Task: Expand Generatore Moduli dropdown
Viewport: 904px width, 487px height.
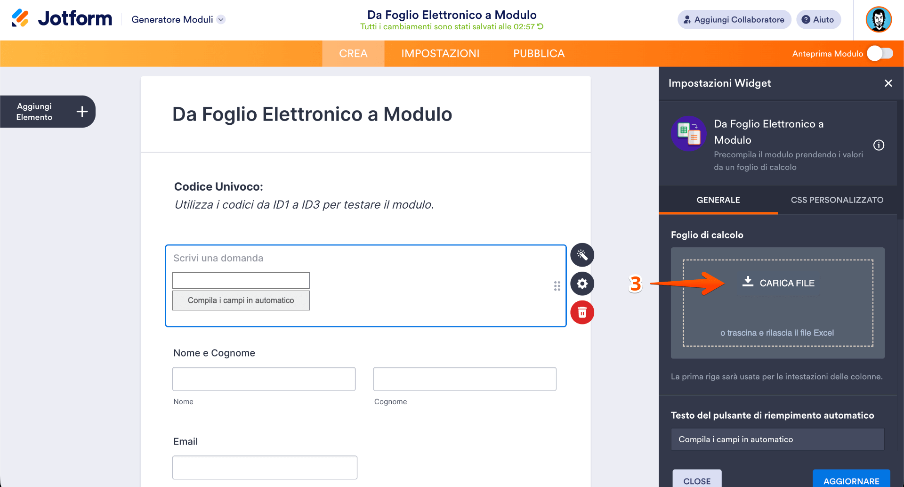Action: click(x=221, y=20)
